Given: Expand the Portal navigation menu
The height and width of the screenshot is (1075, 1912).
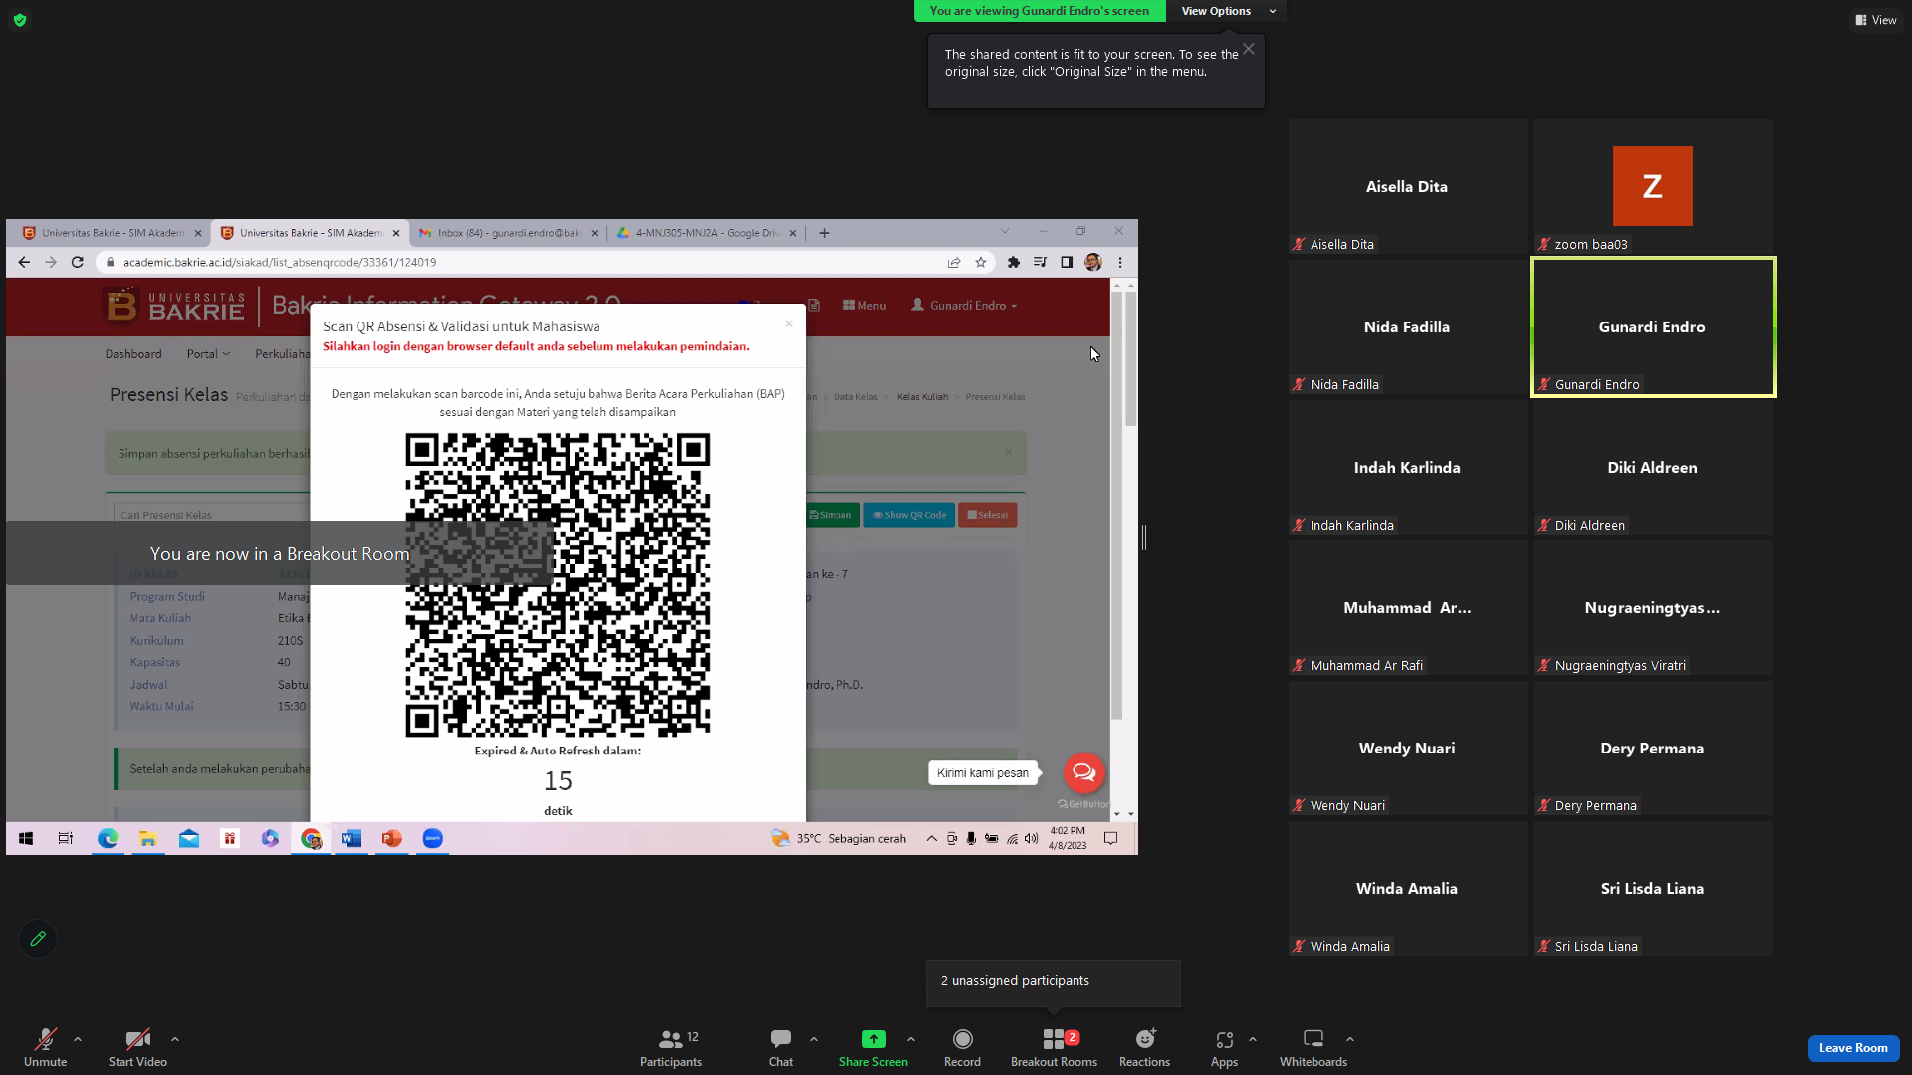Looking at the screenshot, I should click(x=208, y=354).
